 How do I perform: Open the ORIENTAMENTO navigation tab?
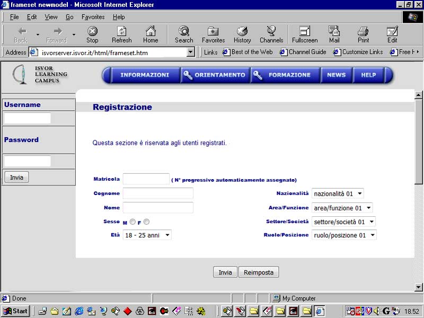pyautogui.click(x=215, y=75)
